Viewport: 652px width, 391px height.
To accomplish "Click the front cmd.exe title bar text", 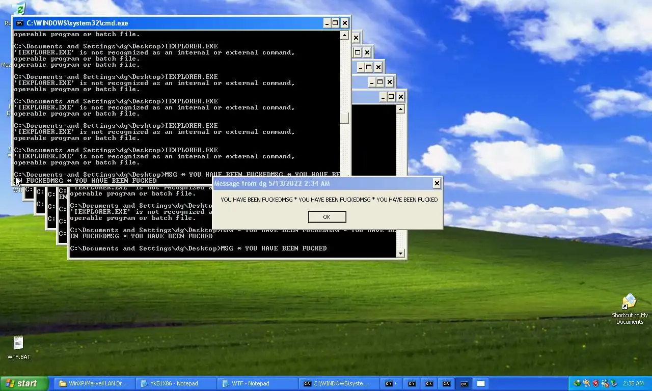I will click(x=77, y=23).
